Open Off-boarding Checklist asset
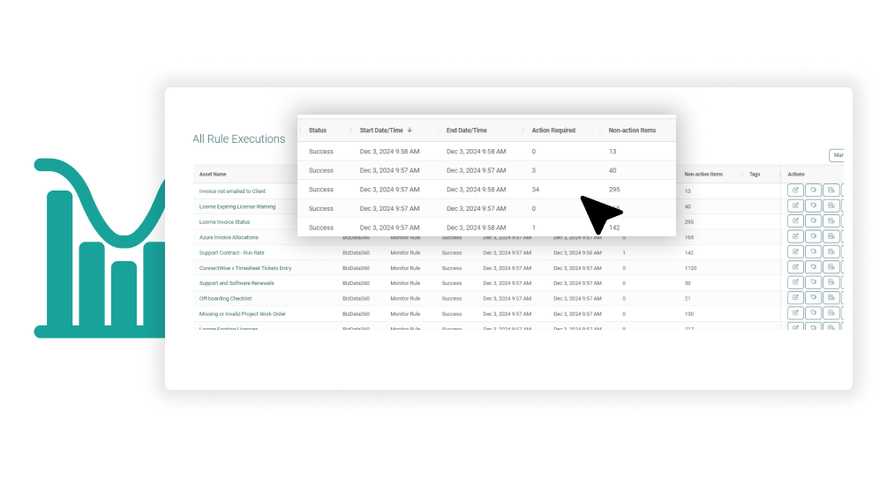This screenshot has width=887, height=493. pos(225,298)
